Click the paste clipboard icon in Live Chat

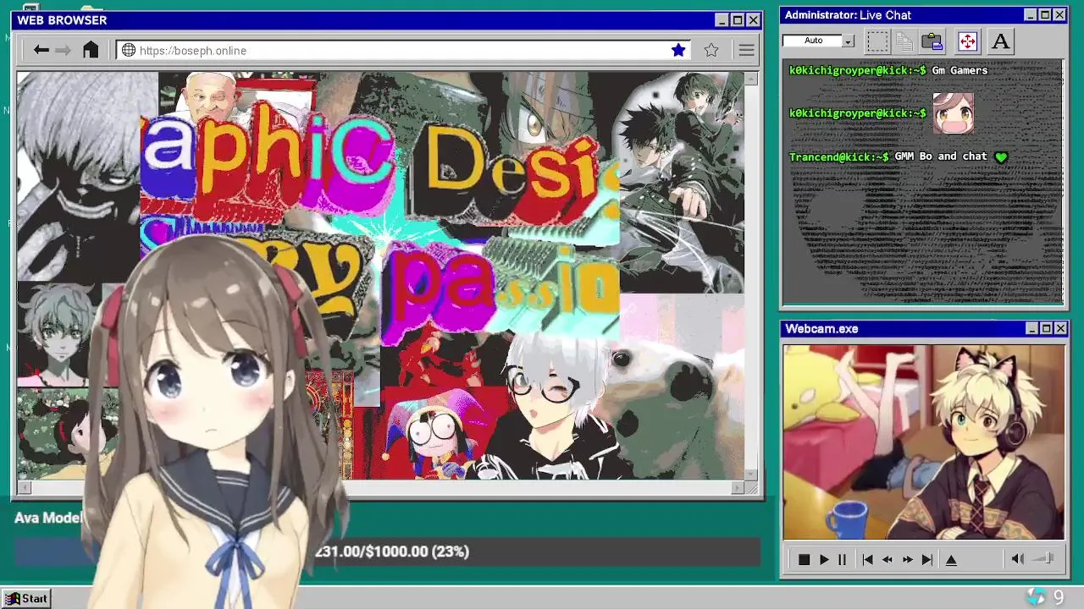point(932,41)
